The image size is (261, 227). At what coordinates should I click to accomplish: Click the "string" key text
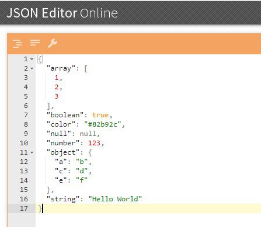[63, 199]
